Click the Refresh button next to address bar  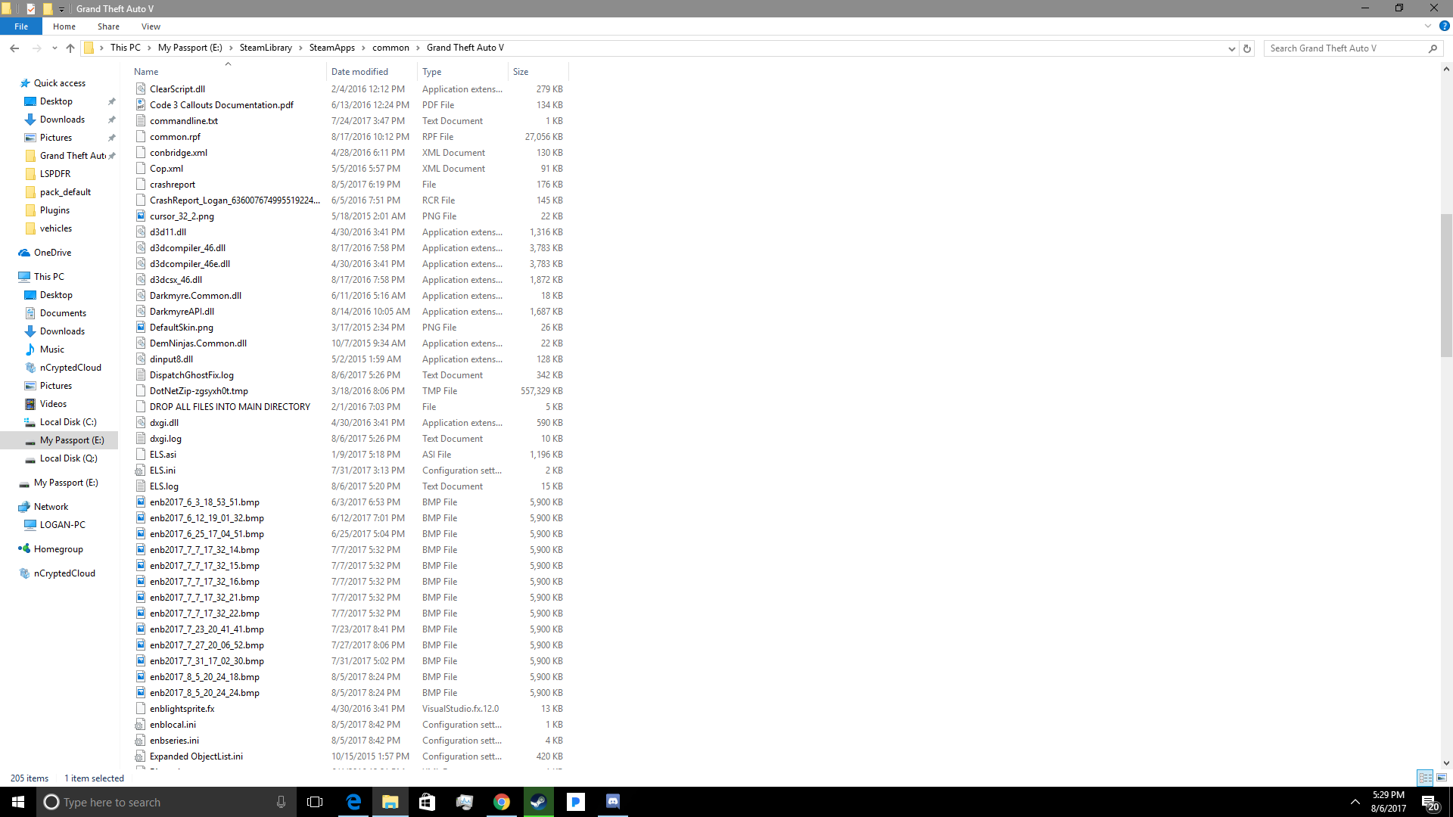tap(1247, 48)
